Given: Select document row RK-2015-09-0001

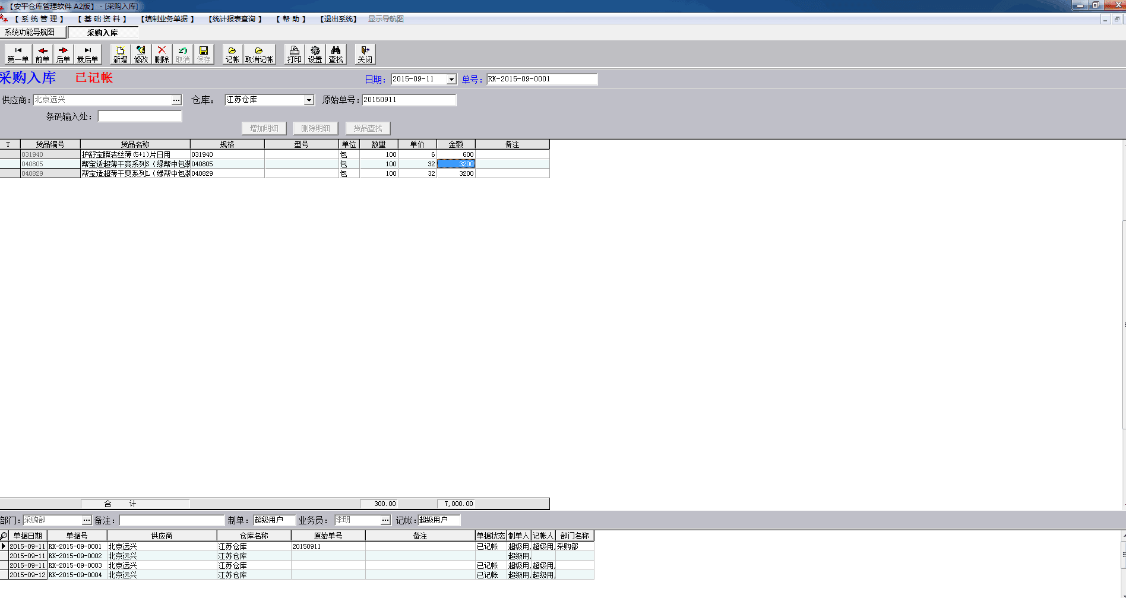Looking at the screenshot, I should click(x=297, y=546).
